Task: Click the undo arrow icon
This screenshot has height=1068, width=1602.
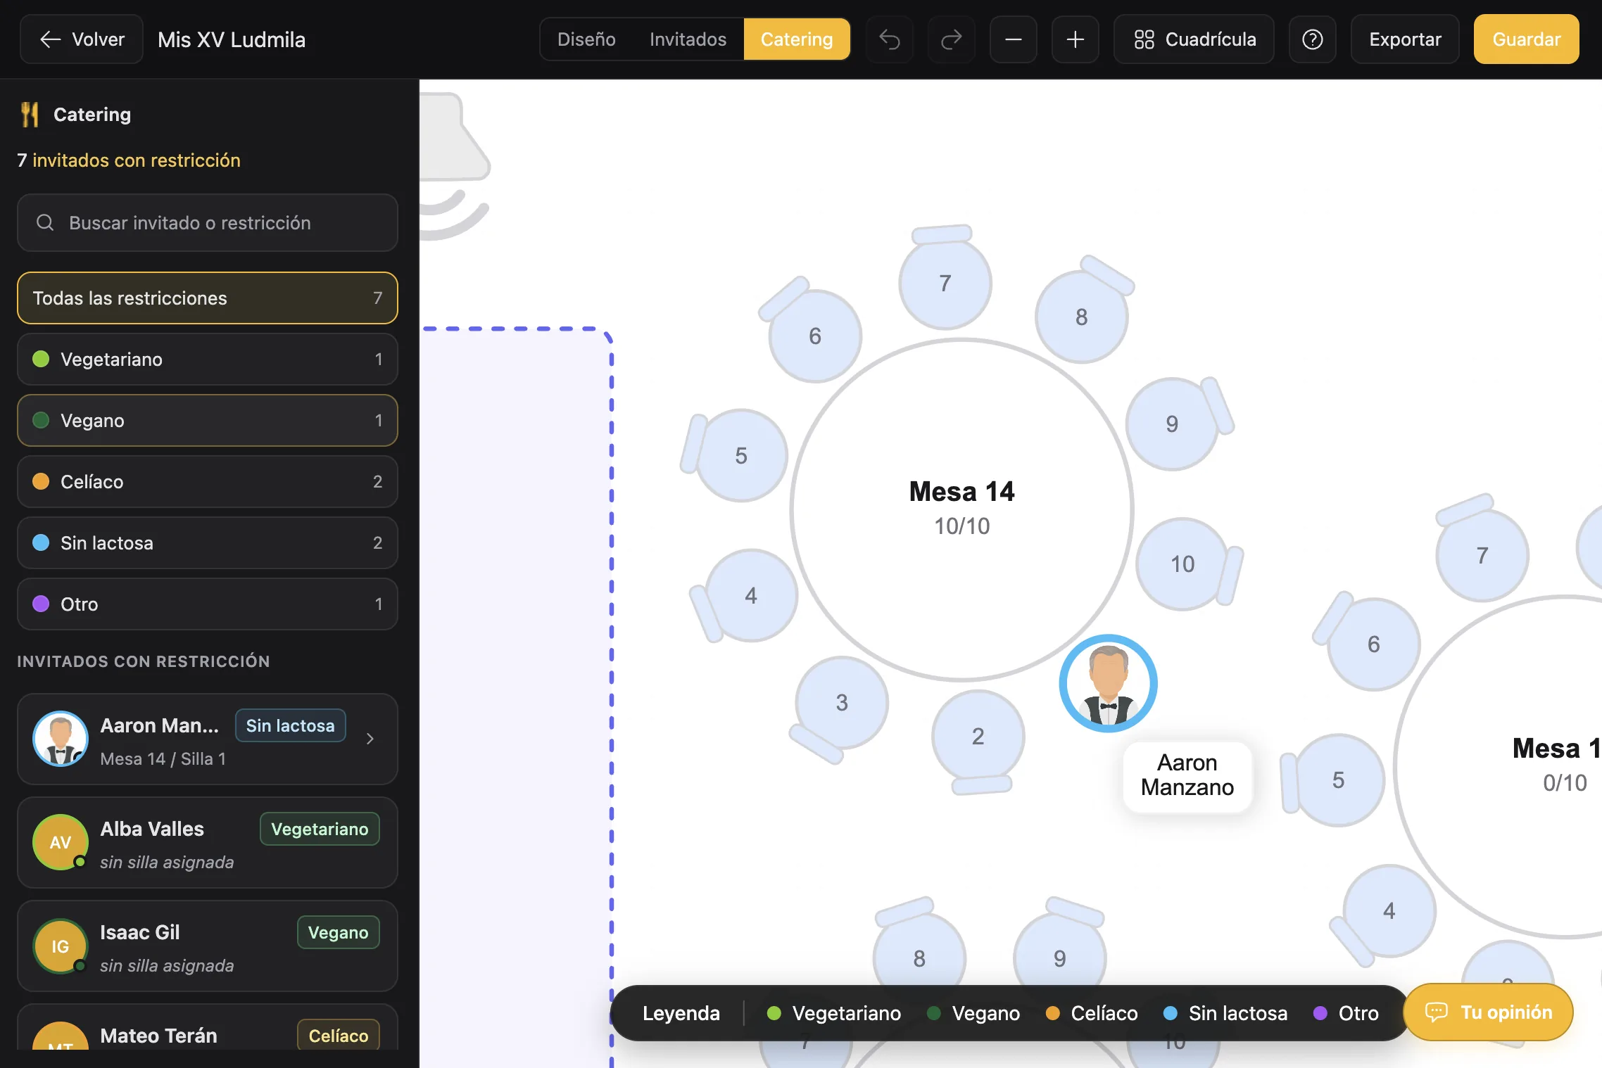Action: (889, 39)
